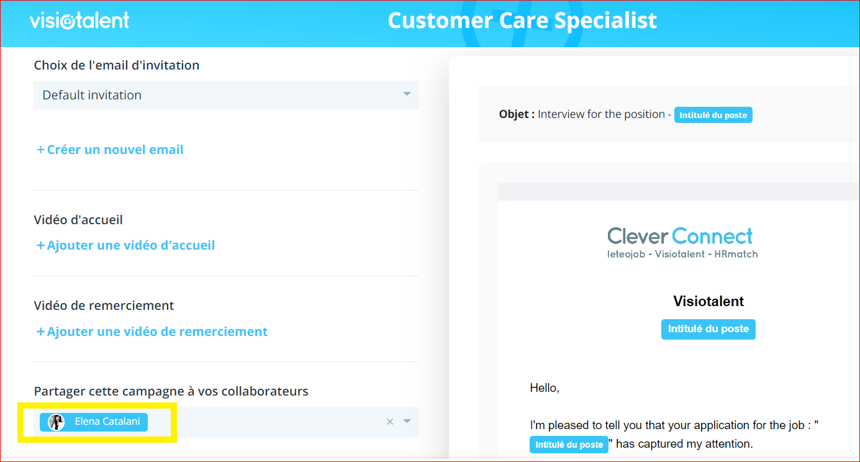
Task: Click the 'Hello,' greeting in email body
Action: tap(545, 388)
